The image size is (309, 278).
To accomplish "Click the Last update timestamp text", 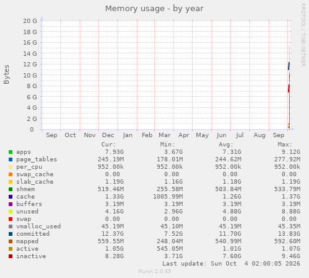I will 231,264.
